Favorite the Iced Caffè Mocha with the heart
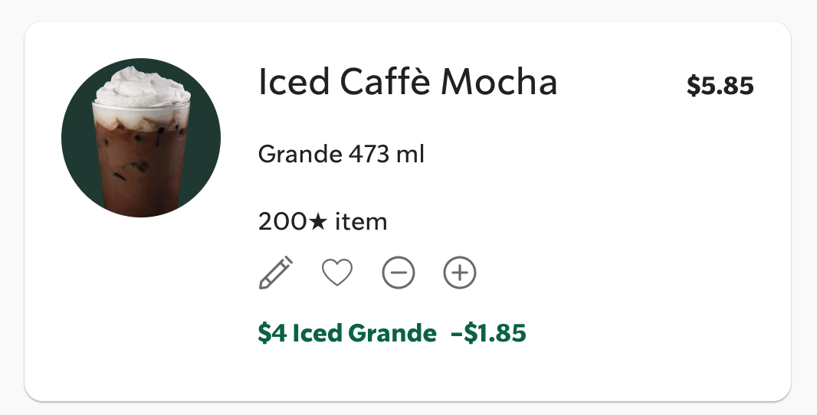Screen dimensions: 817x415 point(336,273)
